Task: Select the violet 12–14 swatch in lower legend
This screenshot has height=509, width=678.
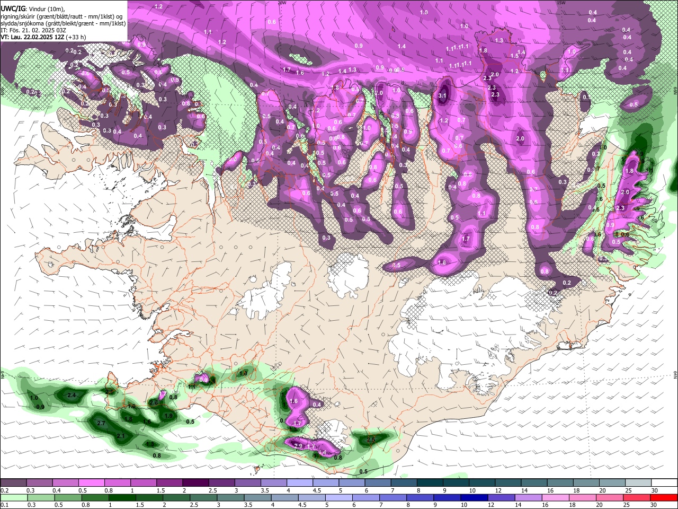Action: point(502,497)
